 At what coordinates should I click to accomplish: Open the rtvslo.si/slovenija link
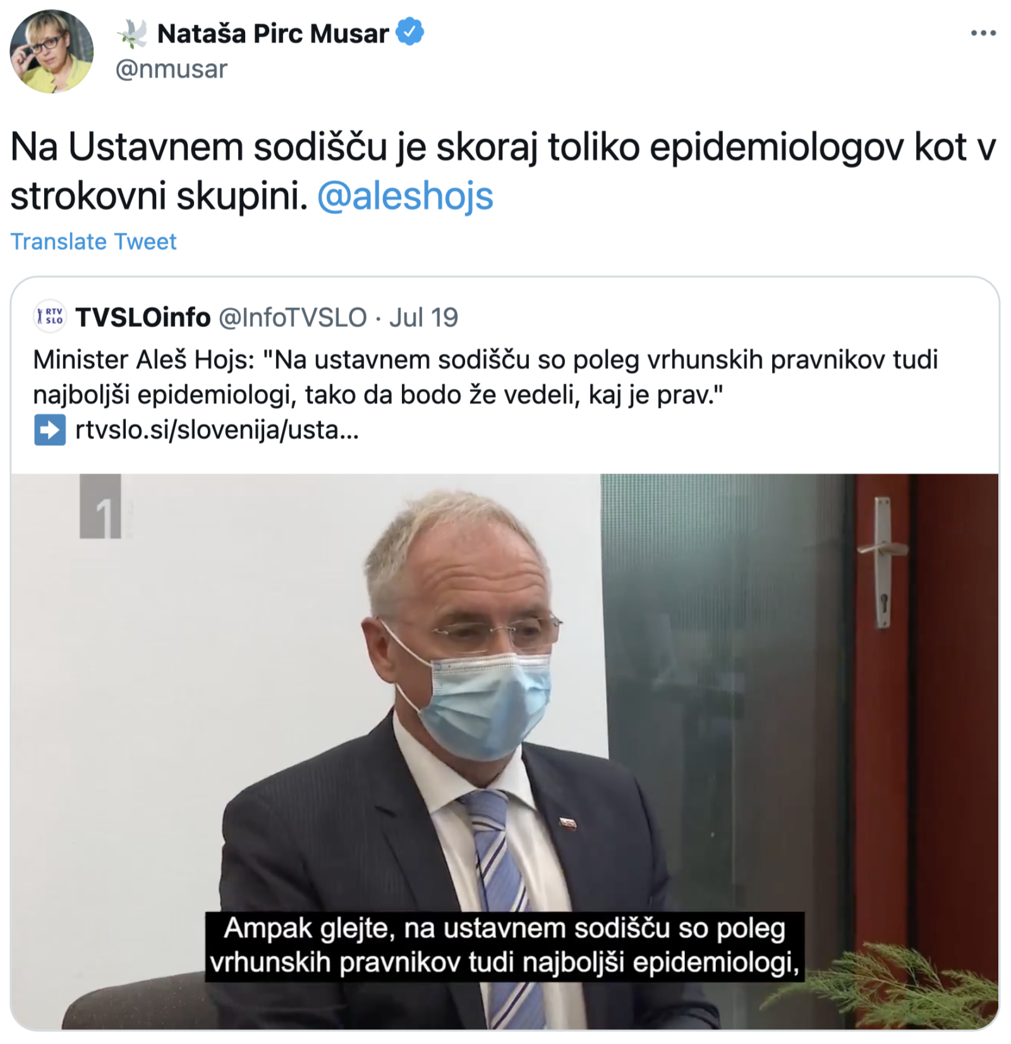coord(217,430)
